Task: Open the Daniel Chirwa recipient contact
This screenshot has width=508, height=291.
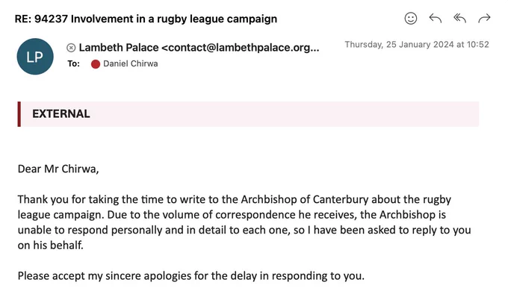Action: [130, 63]
